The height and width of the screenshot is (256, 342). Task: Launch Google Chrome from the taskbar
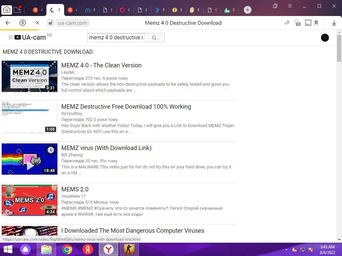67,249
